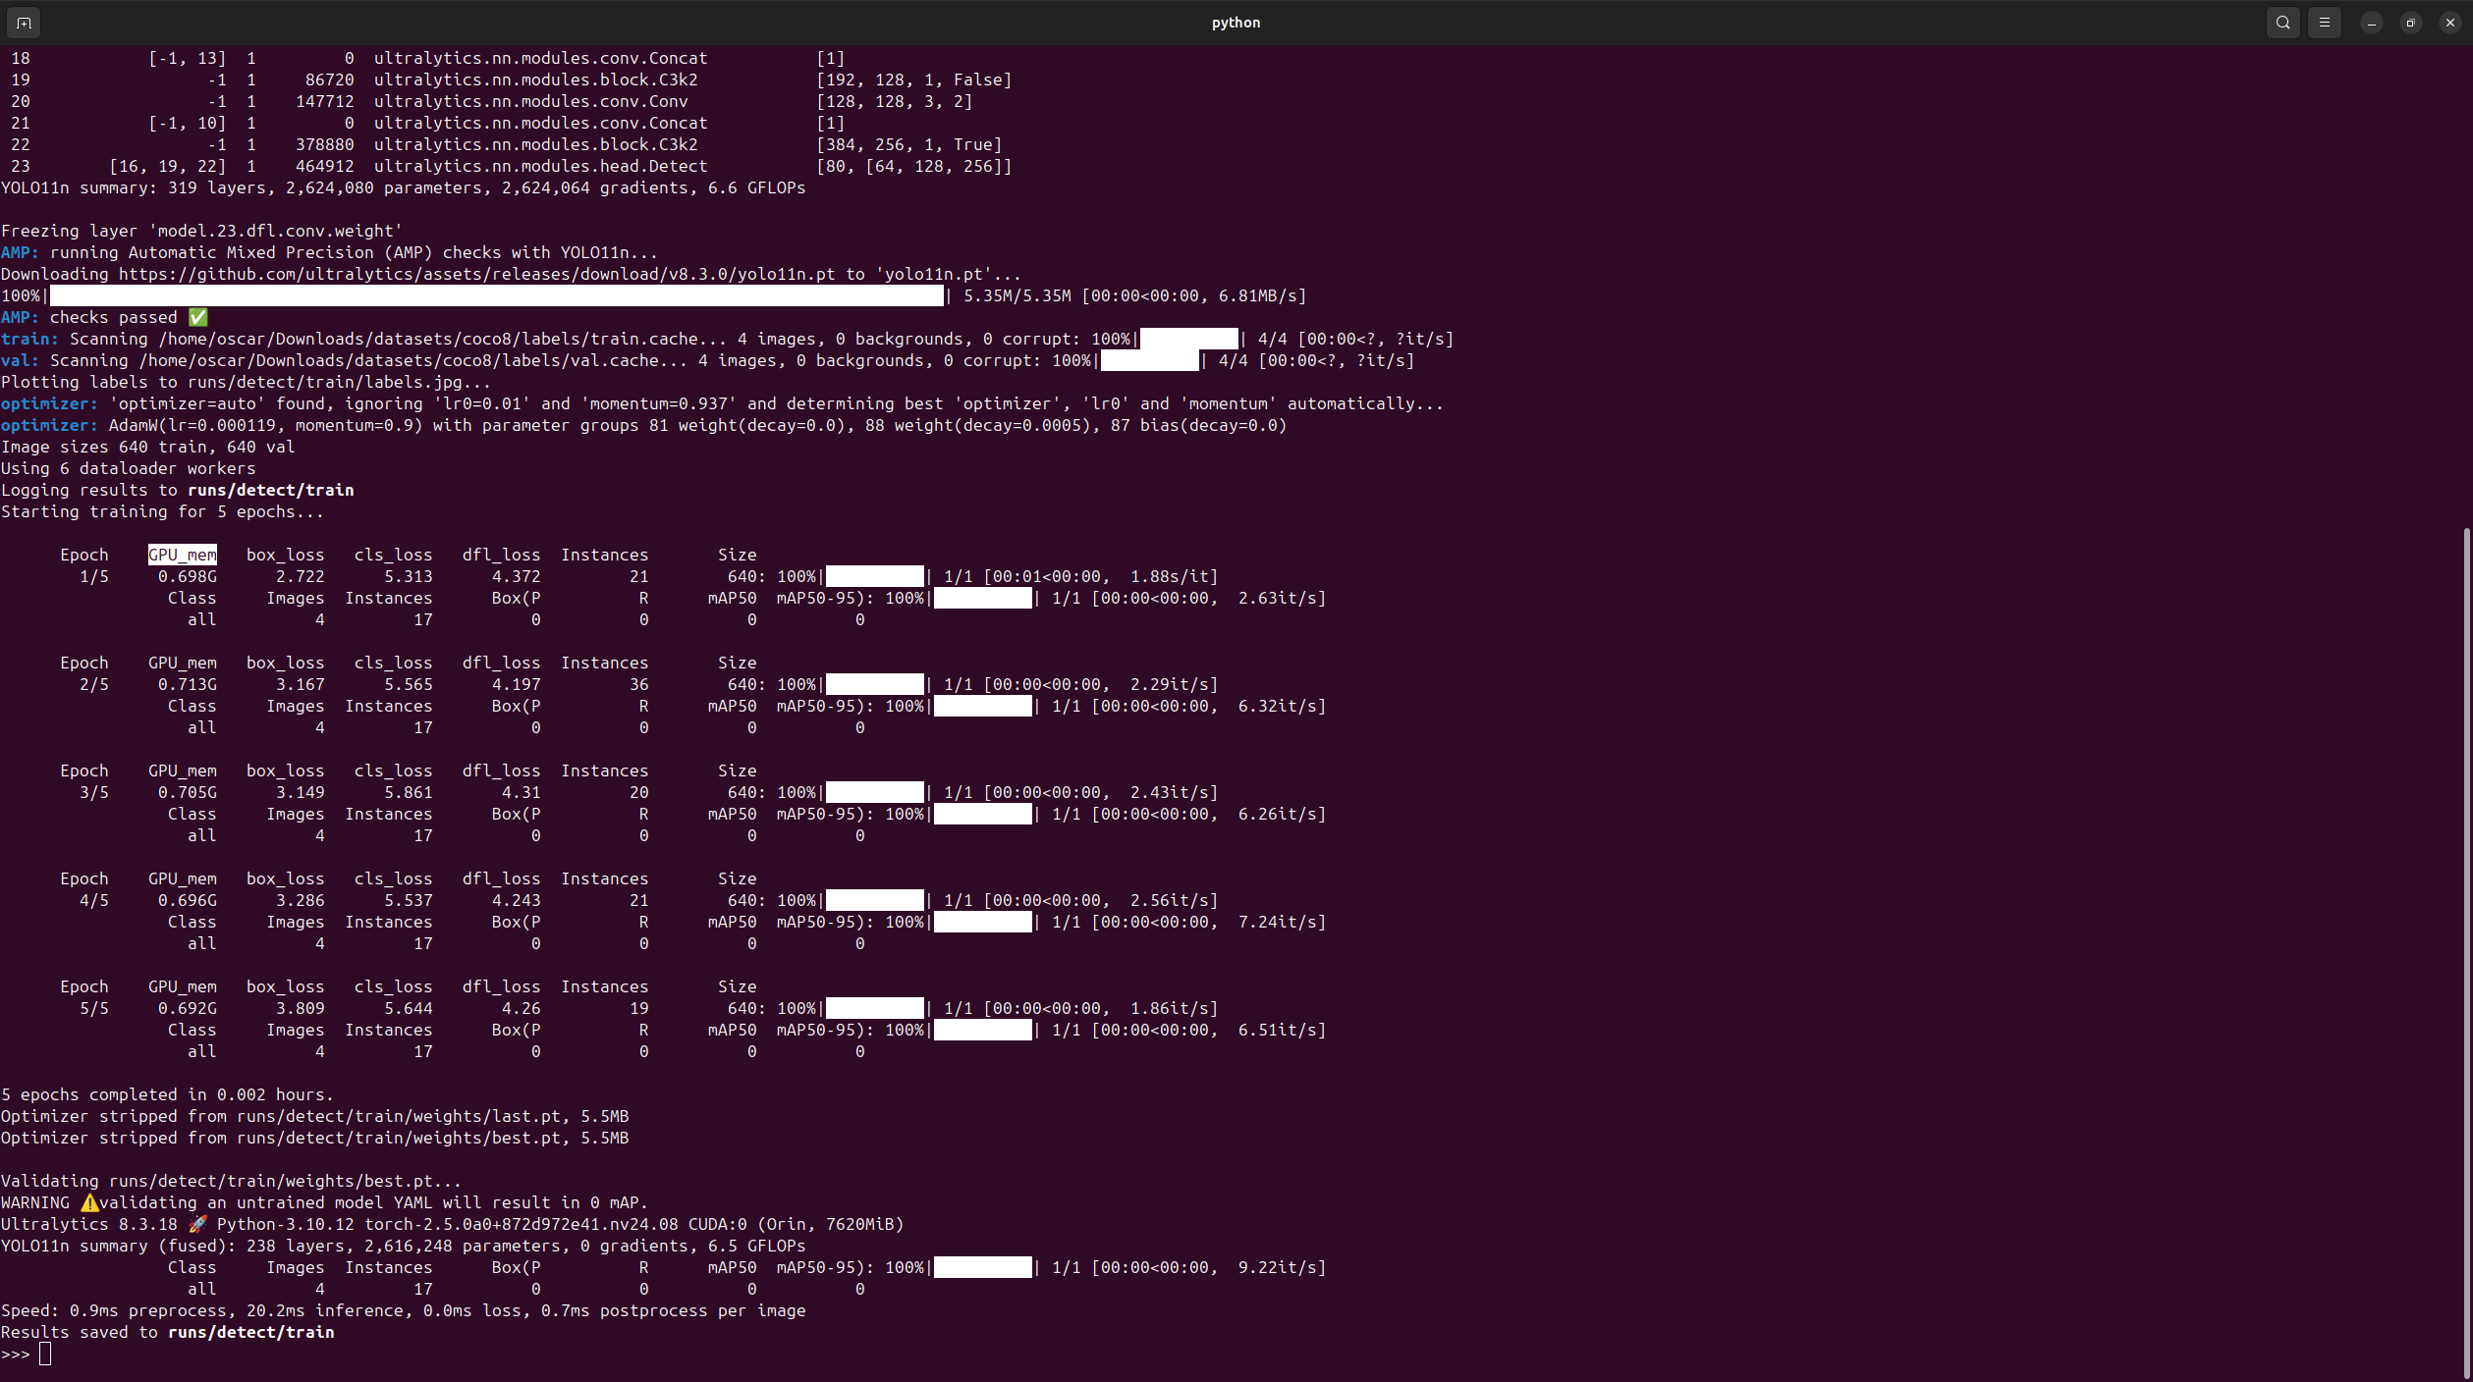The image size is (2473, 1382).
Task: Minimize the python terminal window
Action: tap(2371, 23)
